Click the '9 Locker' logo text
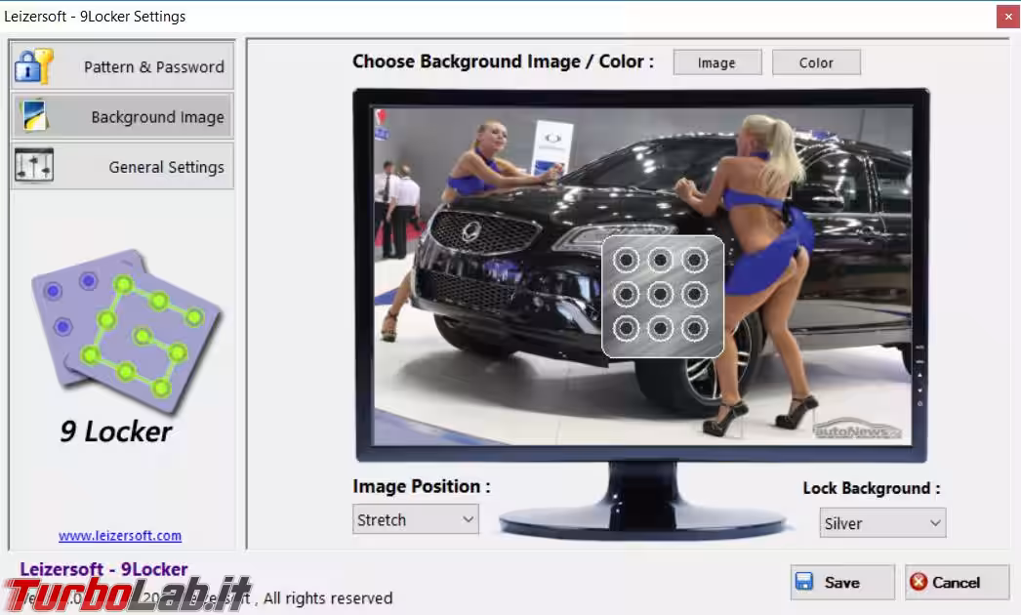This screenshot has height=615, width=1021. pos(116,431)
